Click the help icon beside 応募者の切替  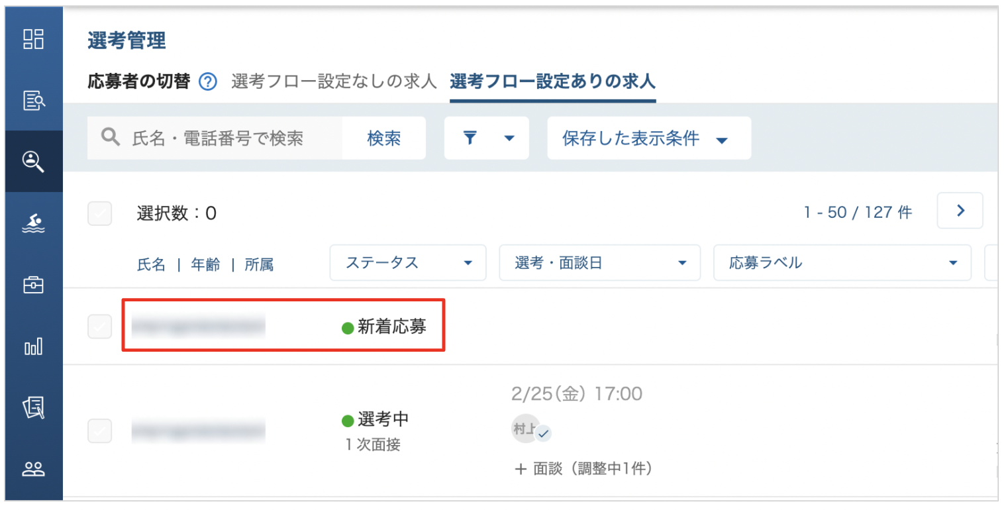tap(208, 82)
